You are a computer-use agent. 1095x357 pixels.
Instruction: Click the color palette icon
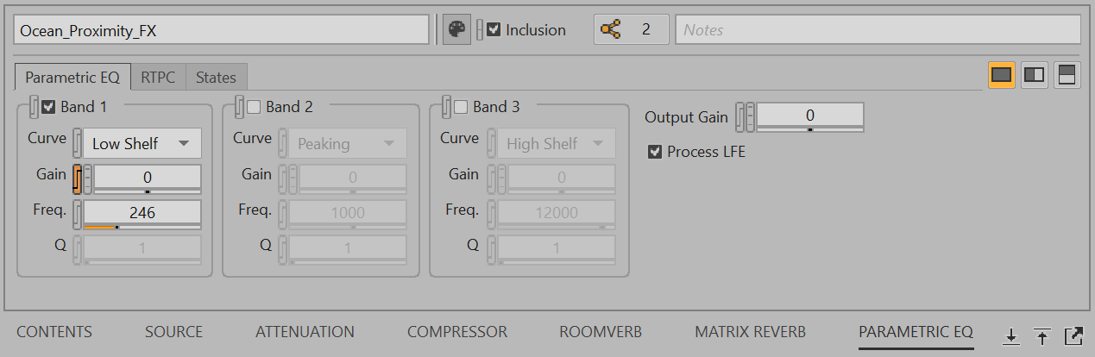pos(456,29)
